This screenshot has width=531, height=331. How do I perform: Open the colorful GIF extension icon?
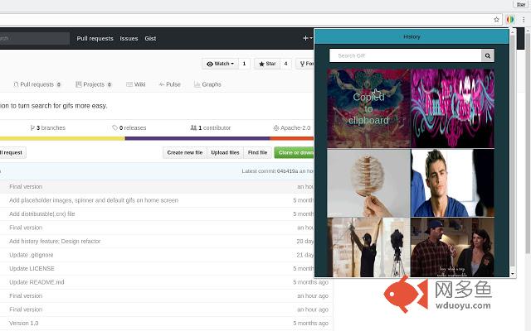(x=509, y=20)
